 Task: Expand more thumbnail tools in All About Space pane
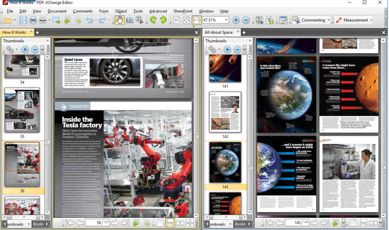click(x=245, y=49)
